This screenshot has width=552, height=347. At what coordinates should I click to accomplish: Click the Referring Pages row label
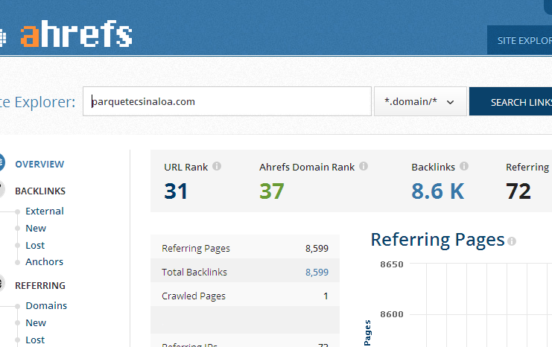tap(196, 249)
